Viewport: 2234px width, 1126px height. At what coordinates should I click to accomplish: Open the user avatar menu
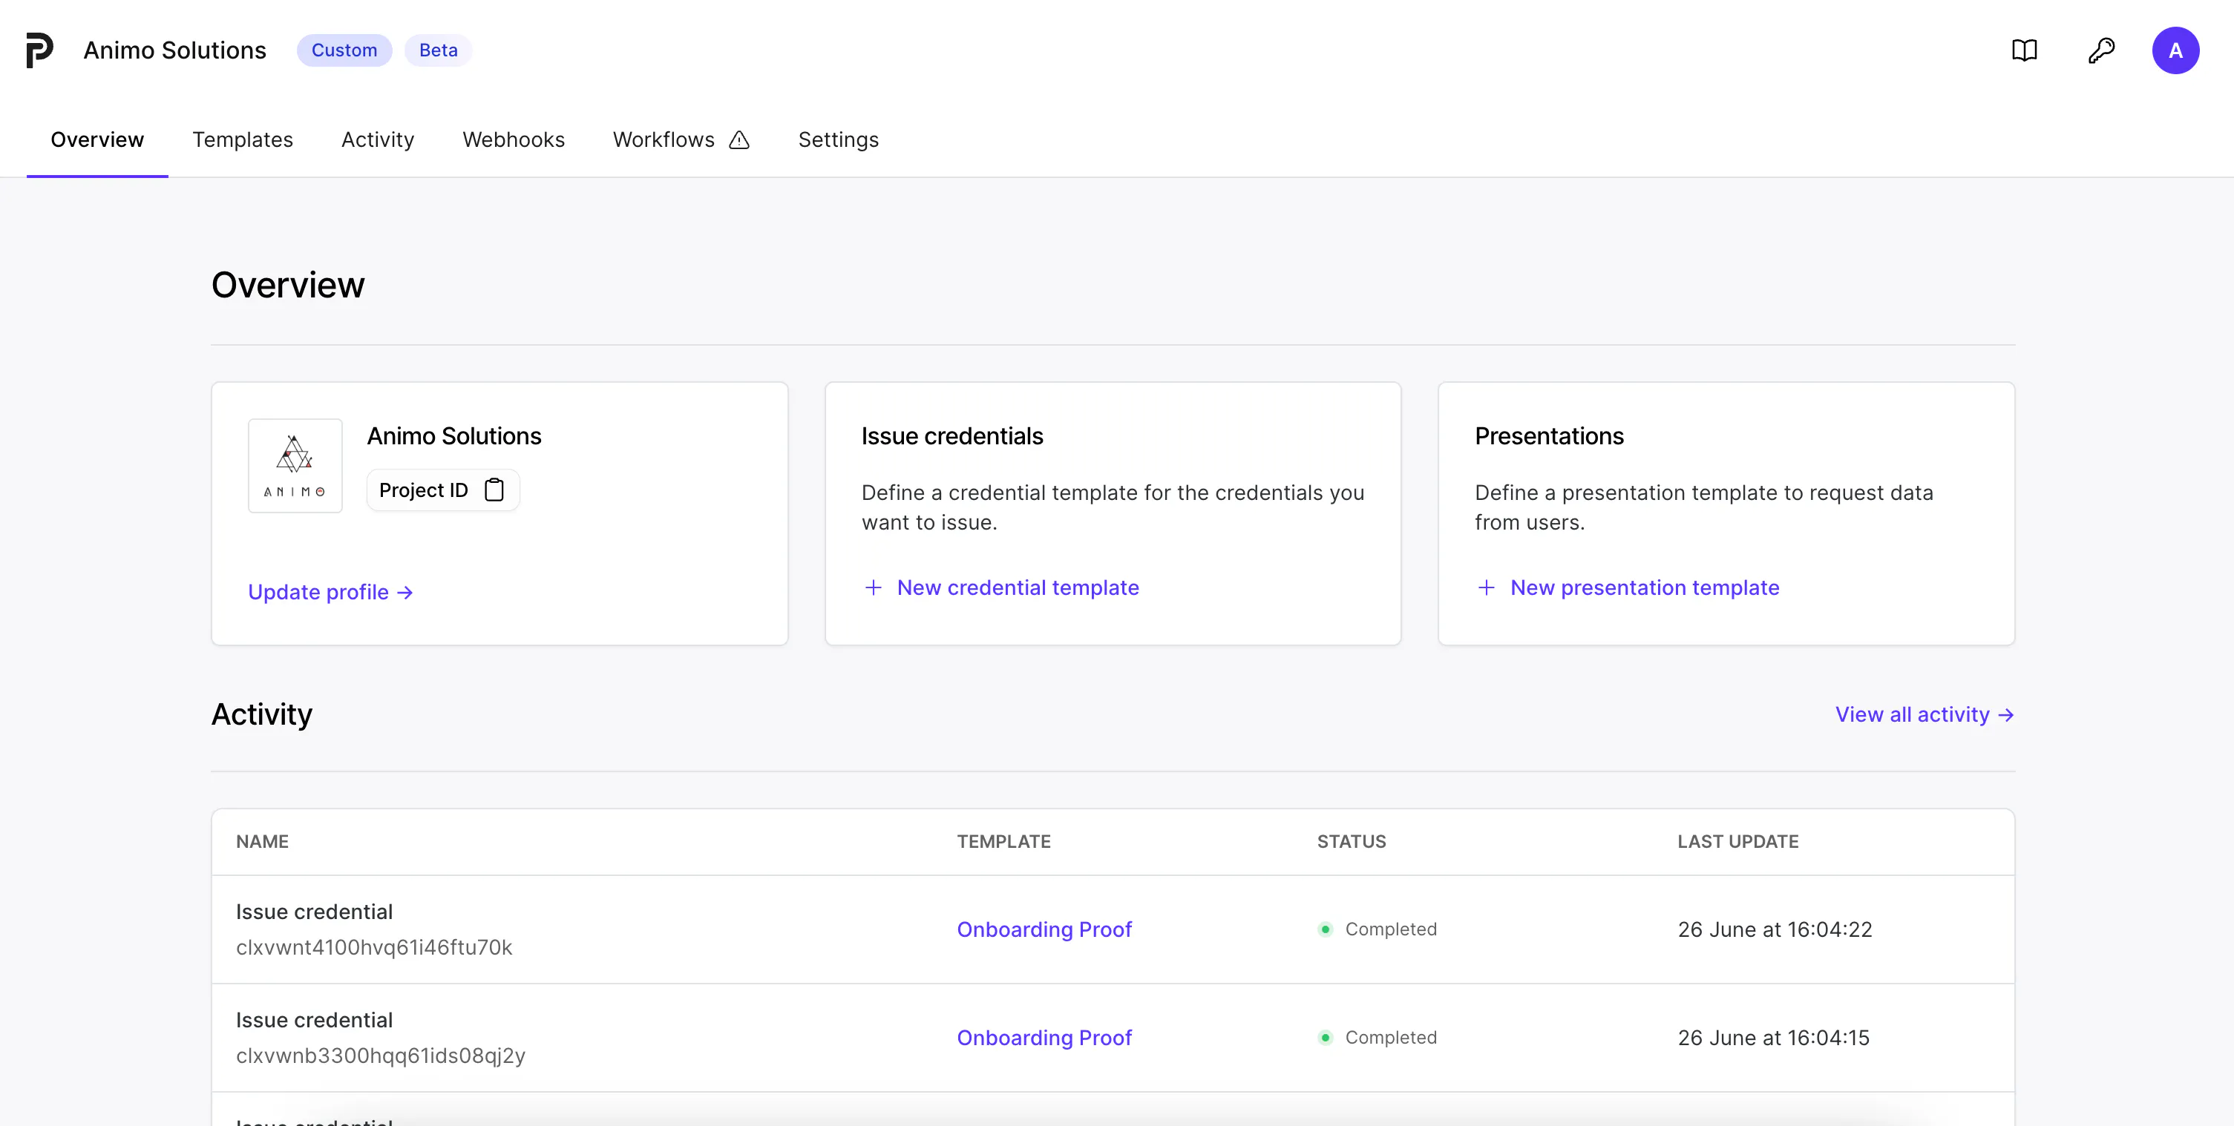click(x=2175, y=50)
